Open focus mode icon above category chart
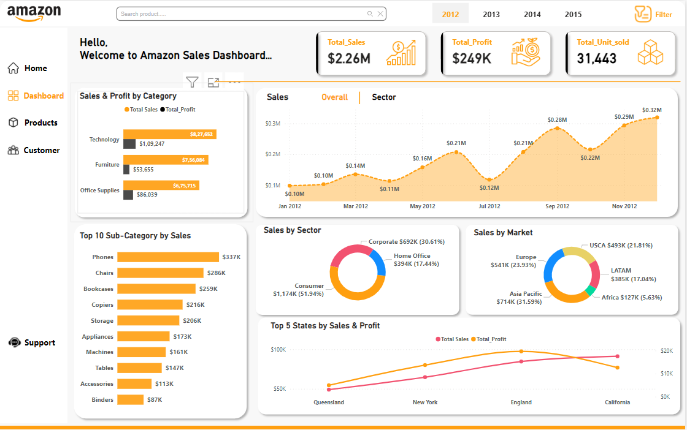Viewport: 687px width, 430px height. click(x=213, y=82)
